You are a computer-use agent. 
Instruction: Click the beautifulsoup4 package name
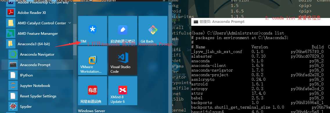pyautogui.click(x=208, y=112)
